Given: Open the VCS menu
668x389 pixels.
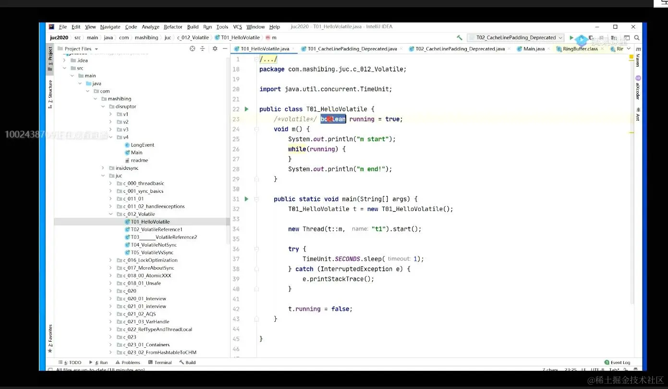Looking at the screenshot, I should pos(237,27).
